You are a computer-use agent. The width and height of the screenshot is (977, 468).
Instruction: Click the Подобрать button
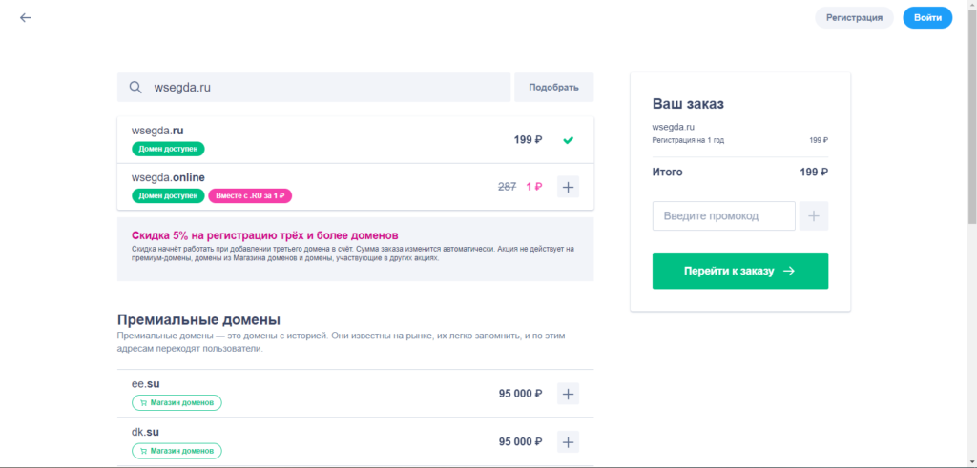pyautogui.click(x=554, y=87)
